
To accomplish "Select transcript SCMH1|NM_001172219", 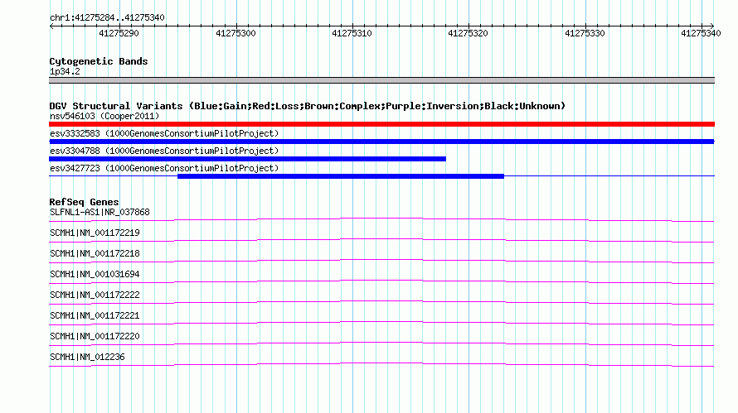I will pyautogui.click(x=95, y=233).
